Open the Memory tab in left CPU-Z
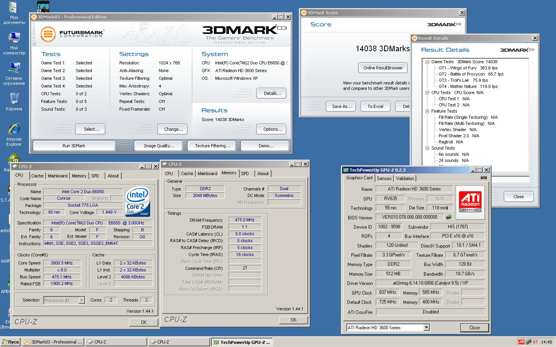556x347 pixels. (79, 176)
